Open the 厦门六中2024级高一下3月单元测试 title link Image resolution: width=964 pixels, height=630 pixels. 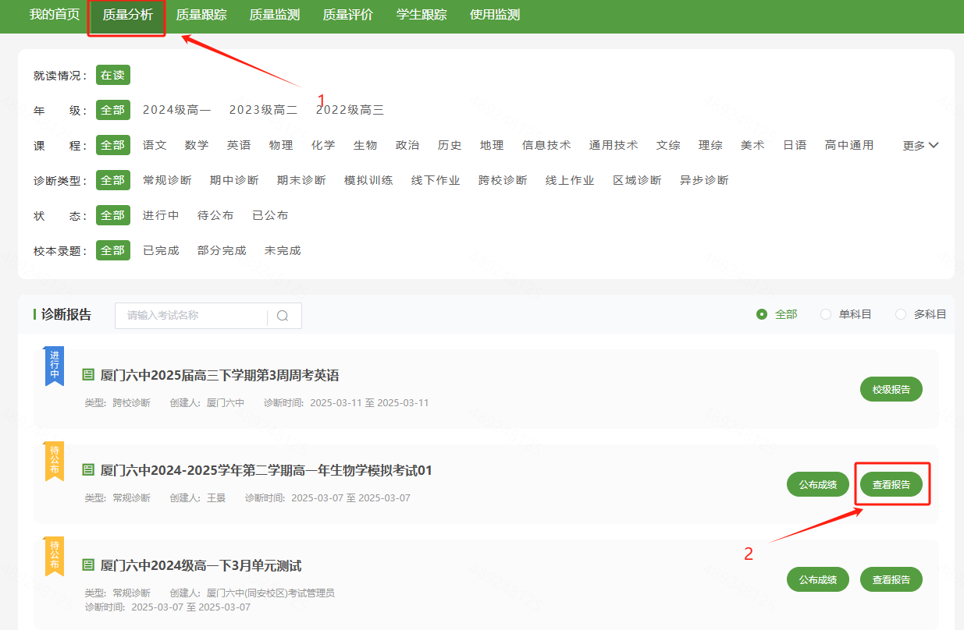(201, 565)
